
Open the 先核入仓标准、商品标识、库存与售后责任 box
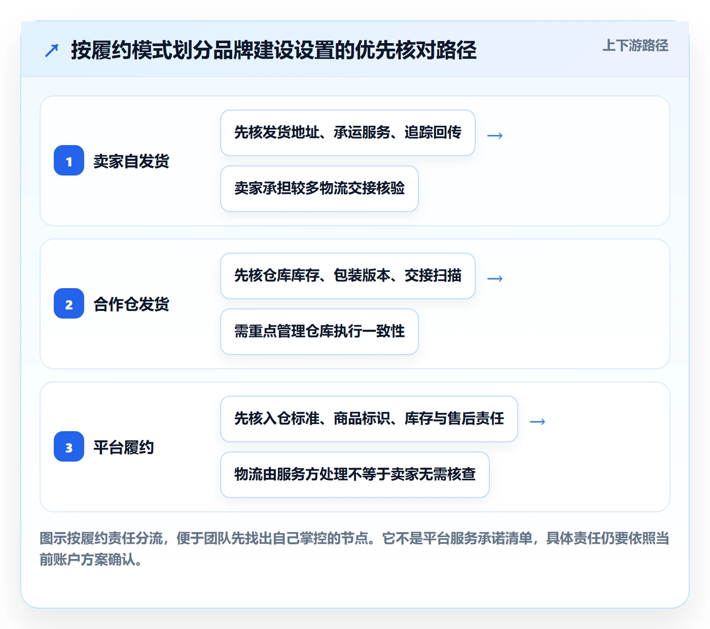(369, 419)
